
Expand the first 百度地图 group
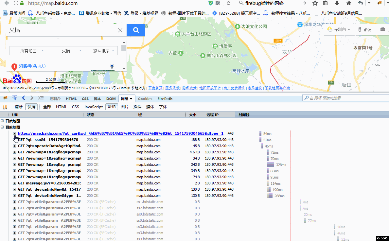2,121
